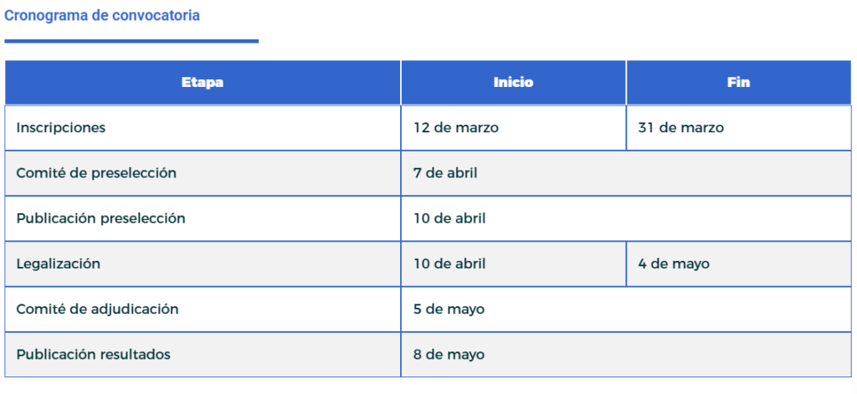Click '10 de abril' in the Legalización row

tap(449, 264)
